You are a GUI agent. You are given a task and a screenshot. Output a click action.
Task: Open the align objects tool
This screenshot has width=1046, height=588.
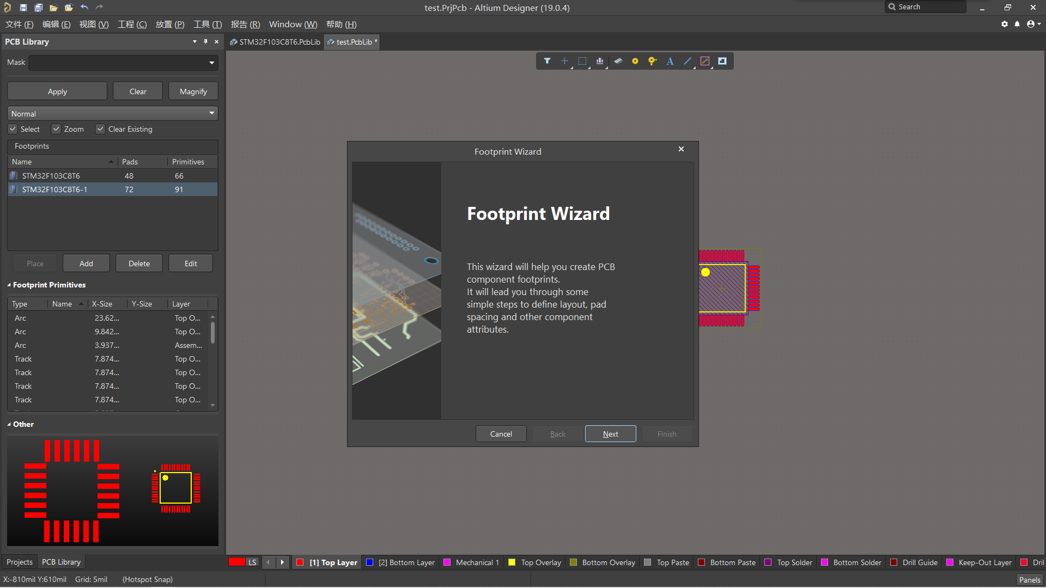click(x=599, y=61)
